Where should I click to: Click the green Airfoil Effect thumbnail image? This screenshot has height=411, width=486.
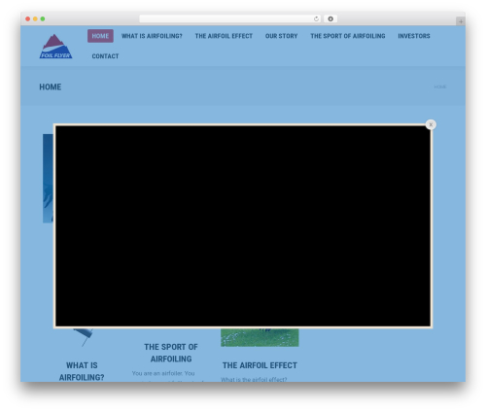(x=260, y=337)
